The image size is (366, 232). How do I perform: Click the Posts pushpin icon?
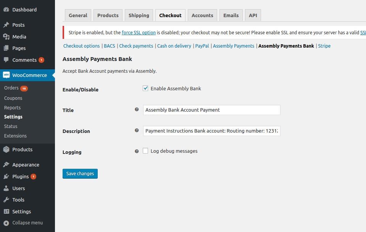coord(6,25)
